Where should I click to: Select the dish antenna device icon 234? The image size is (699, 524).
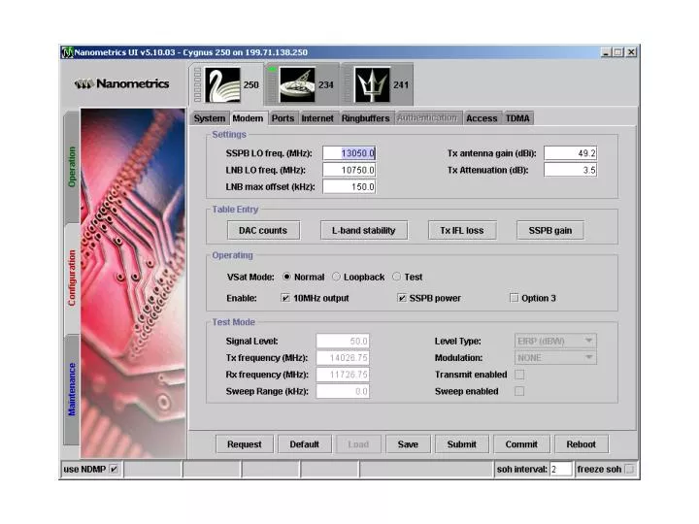(x=297, y=85)
